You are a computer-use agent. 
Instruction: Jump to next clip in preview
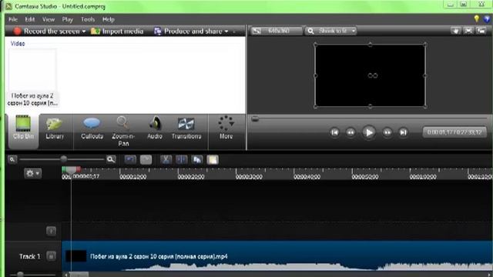click(404, 132)
